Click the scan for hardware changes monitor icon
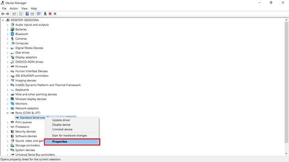Viewport: 289px width, 162px height. coord(39,14)
